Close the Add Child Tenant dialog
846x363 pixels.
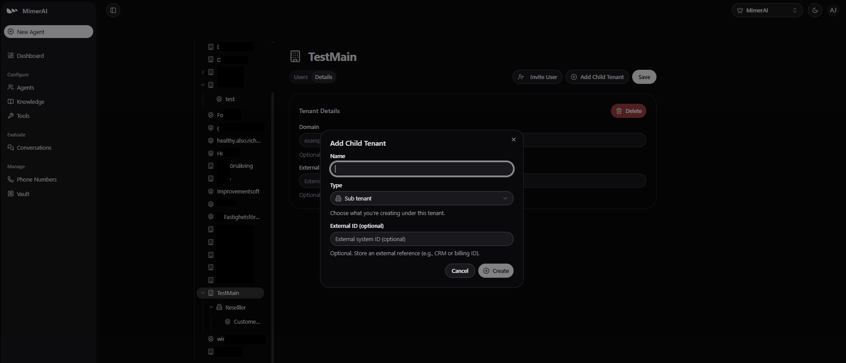(513, 140)
